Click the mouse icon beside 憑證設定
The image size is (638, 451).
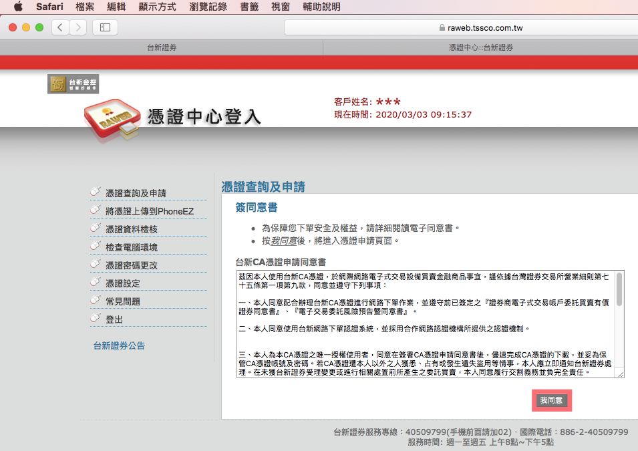tap(96, 281)
